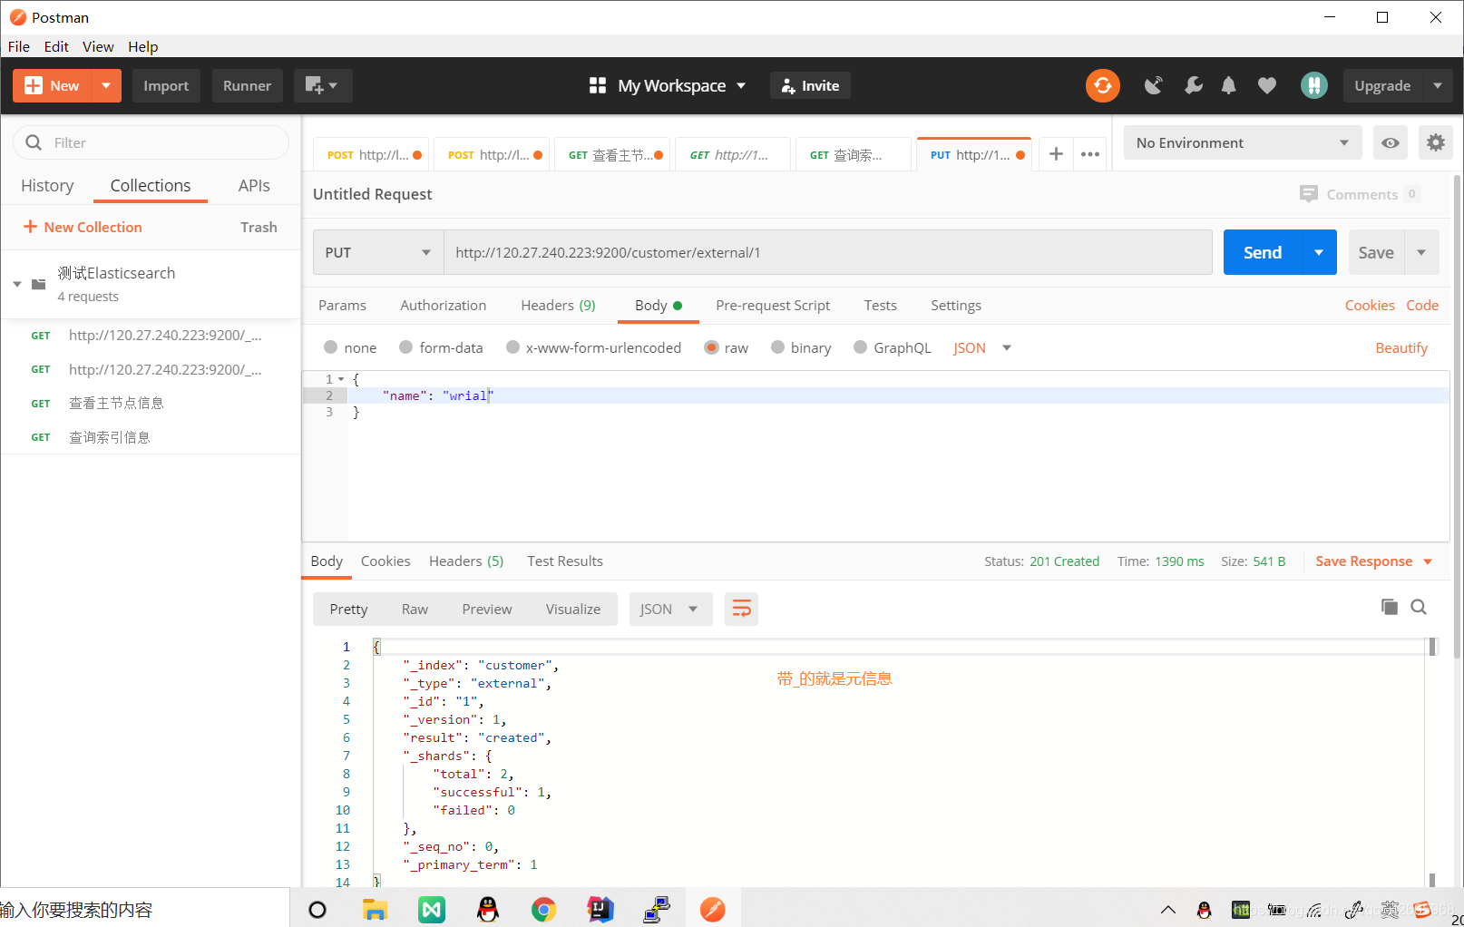Click the Comments icon
The width and height of the screenshot is (1464, 927).
coord(1308,194)
